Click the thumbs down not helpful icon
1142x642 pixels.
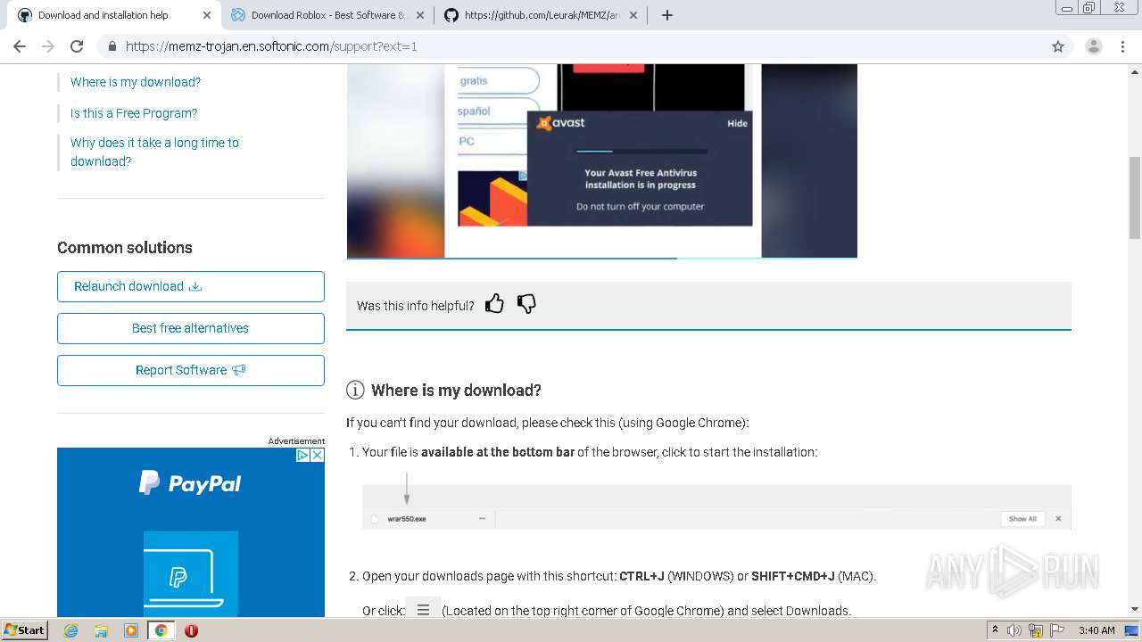(x=526, y=304)
